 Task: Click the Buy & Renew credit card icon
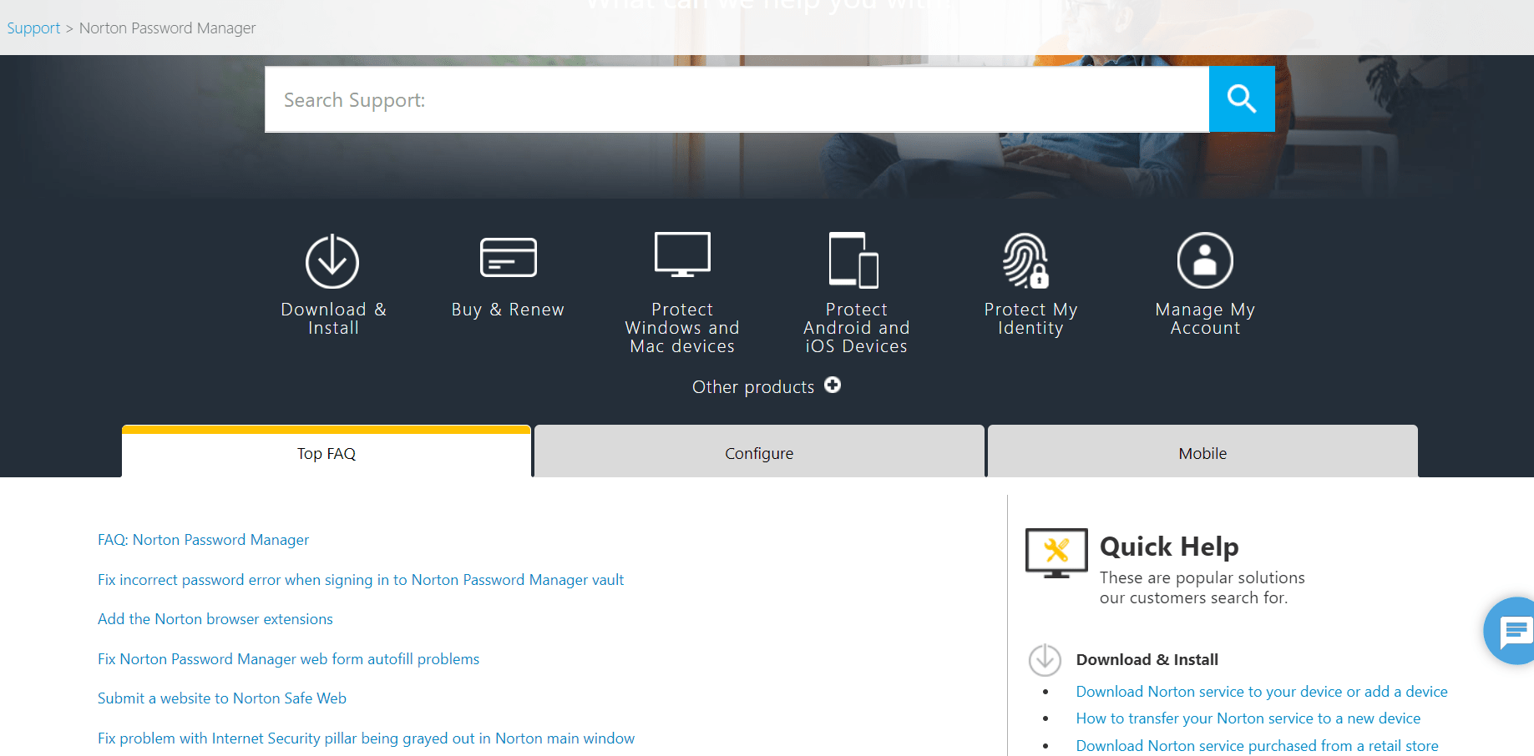(x=507, y=257)
